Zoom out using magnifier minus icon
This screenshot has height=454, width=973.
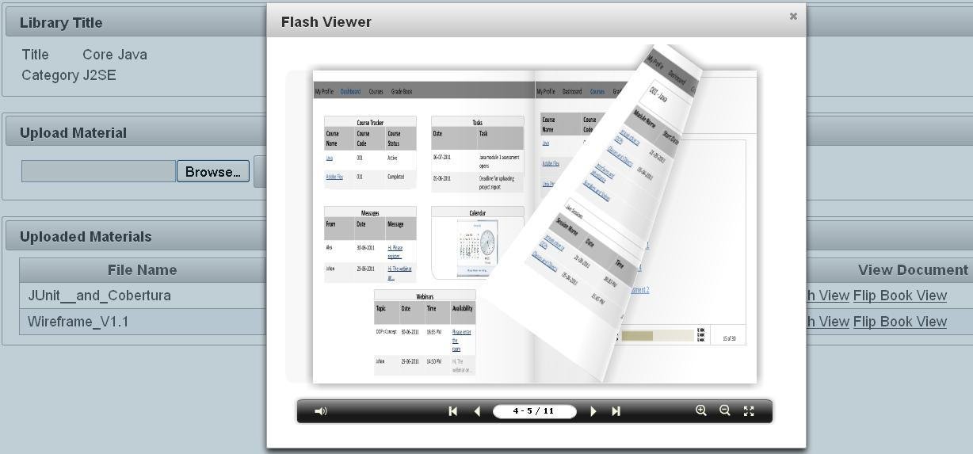pos(725,410)
